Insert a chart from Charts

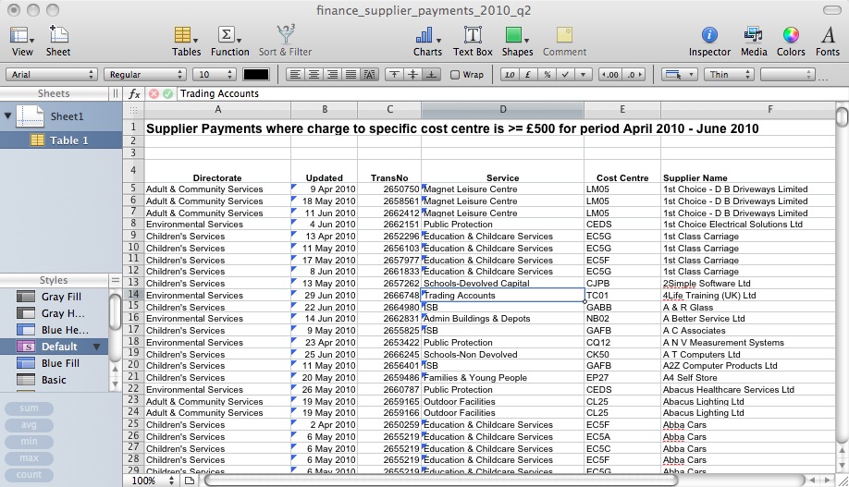tap(427, 42)
